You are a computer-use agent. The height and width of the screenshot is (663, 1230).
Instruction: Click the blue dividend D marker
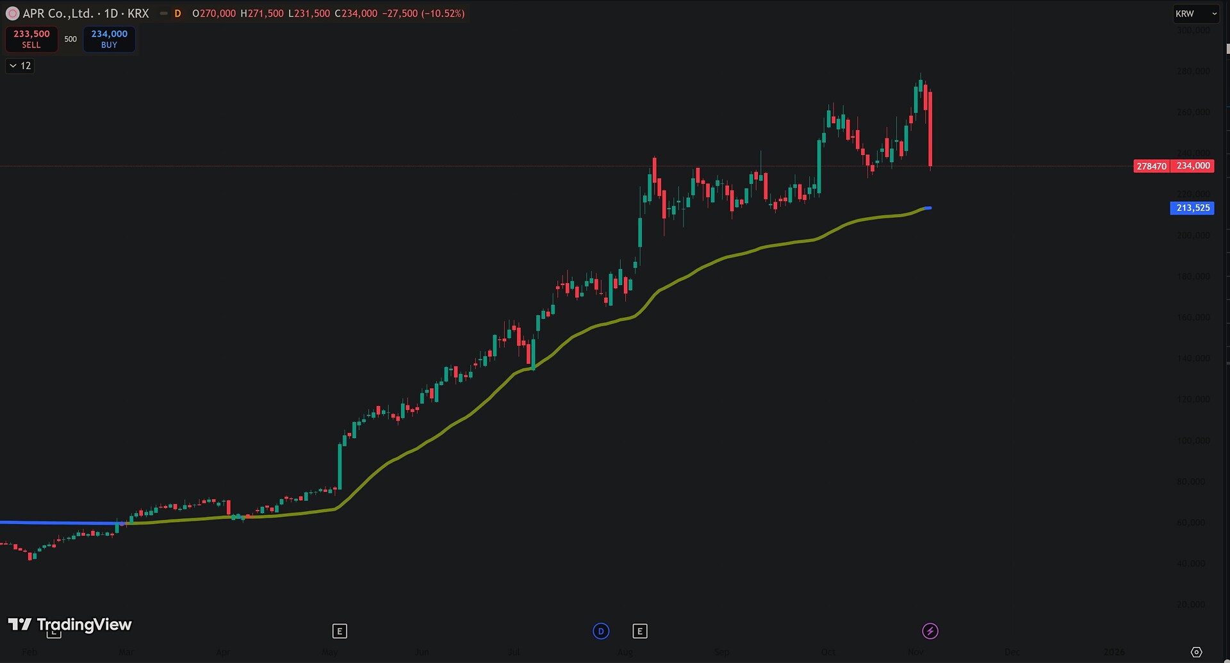[601, 632]
